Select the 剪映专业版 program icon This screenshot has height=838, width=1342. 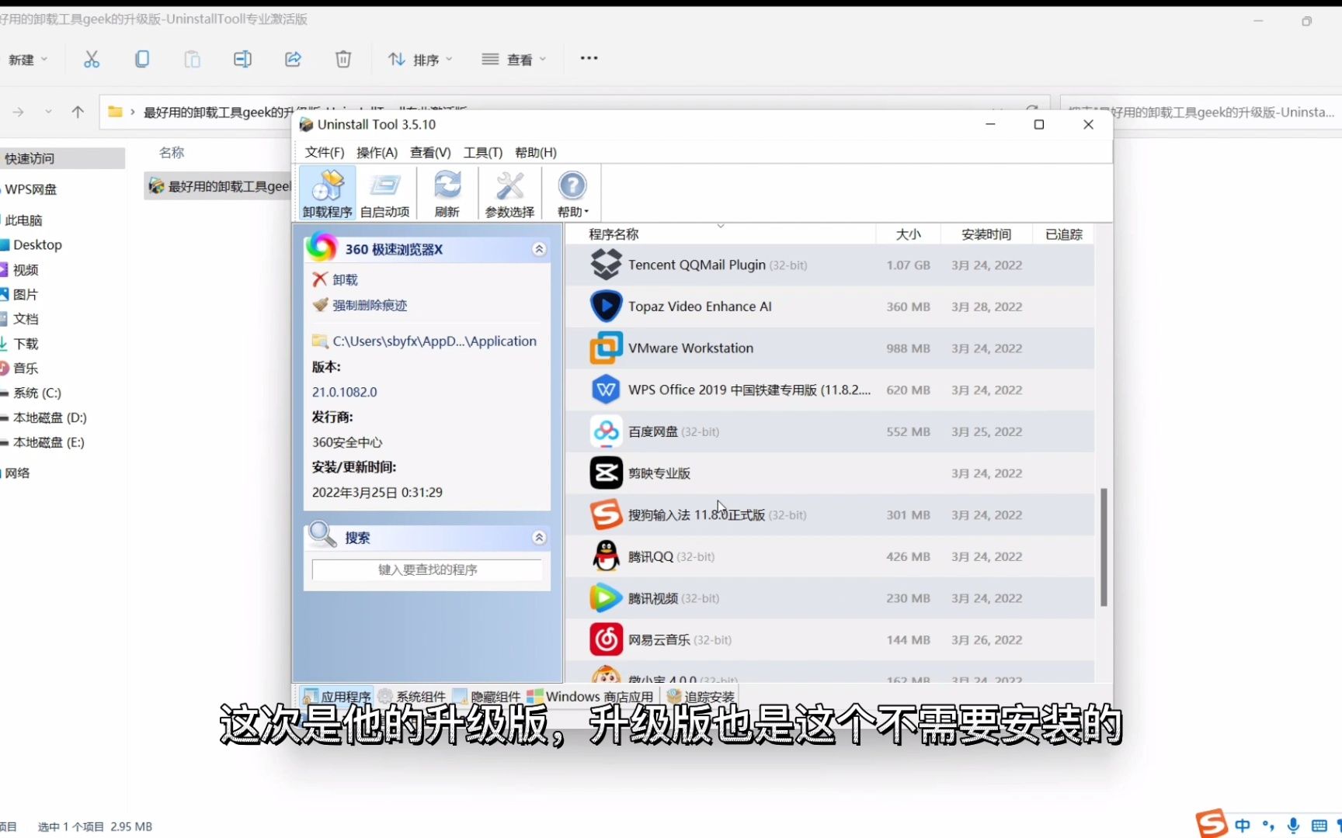pyautogui.click(x=606, y=473)
